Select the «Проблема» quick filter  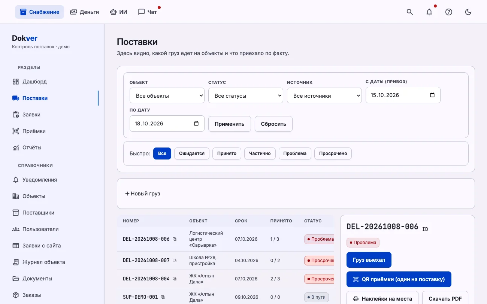click(295, 153)
